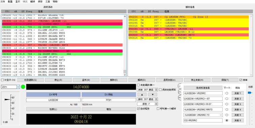Viewport: 255px width, 128px height.
Task: Open the 显示 (View) menu
Action: coord(18,2)
